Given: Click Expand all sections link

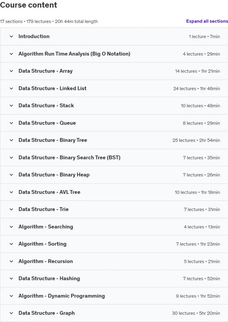Looking at the screenshot, I should click(x=207, y=21).
